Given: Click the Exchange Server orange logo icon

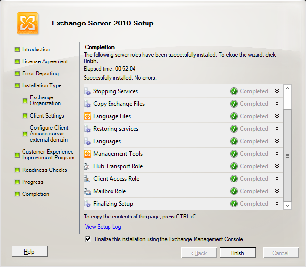Looking at the screenshot, I should tap(27, 24).
